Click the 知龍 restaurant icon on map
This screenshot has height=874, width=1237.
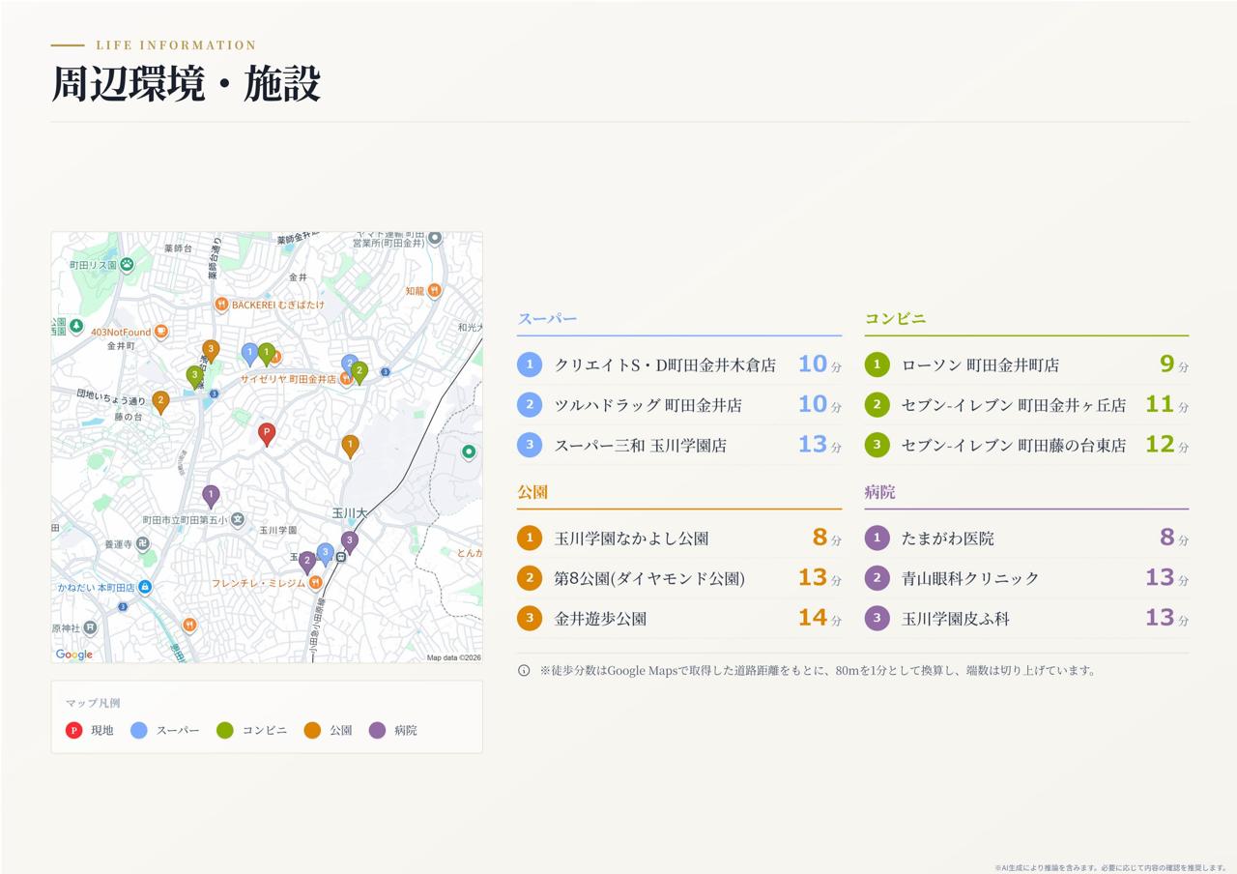pyautogui.click(x=435, y=290)
